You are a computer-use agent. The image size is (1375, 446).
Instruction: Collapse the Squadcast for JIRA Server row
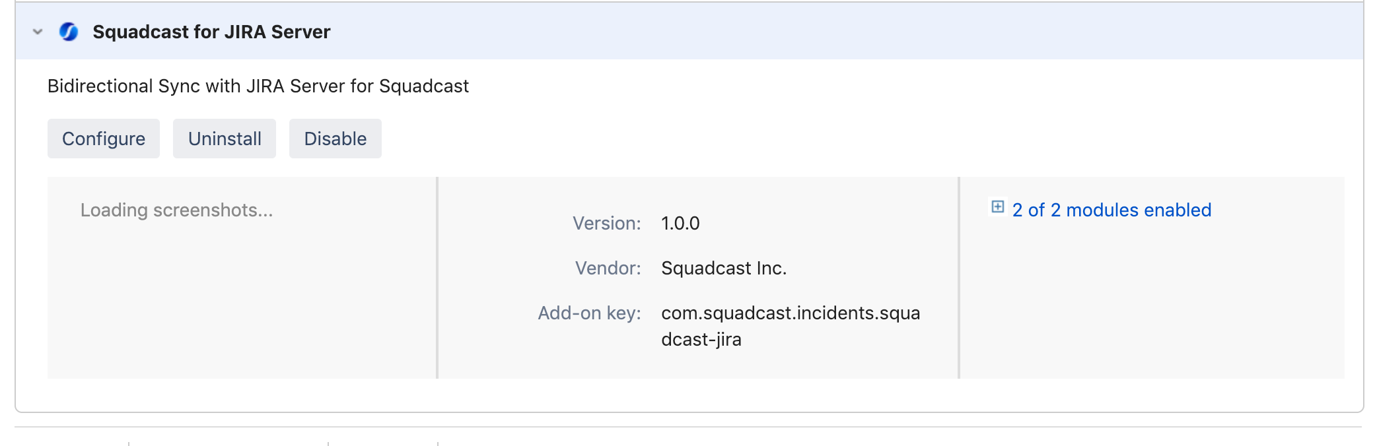coord(38,32)
